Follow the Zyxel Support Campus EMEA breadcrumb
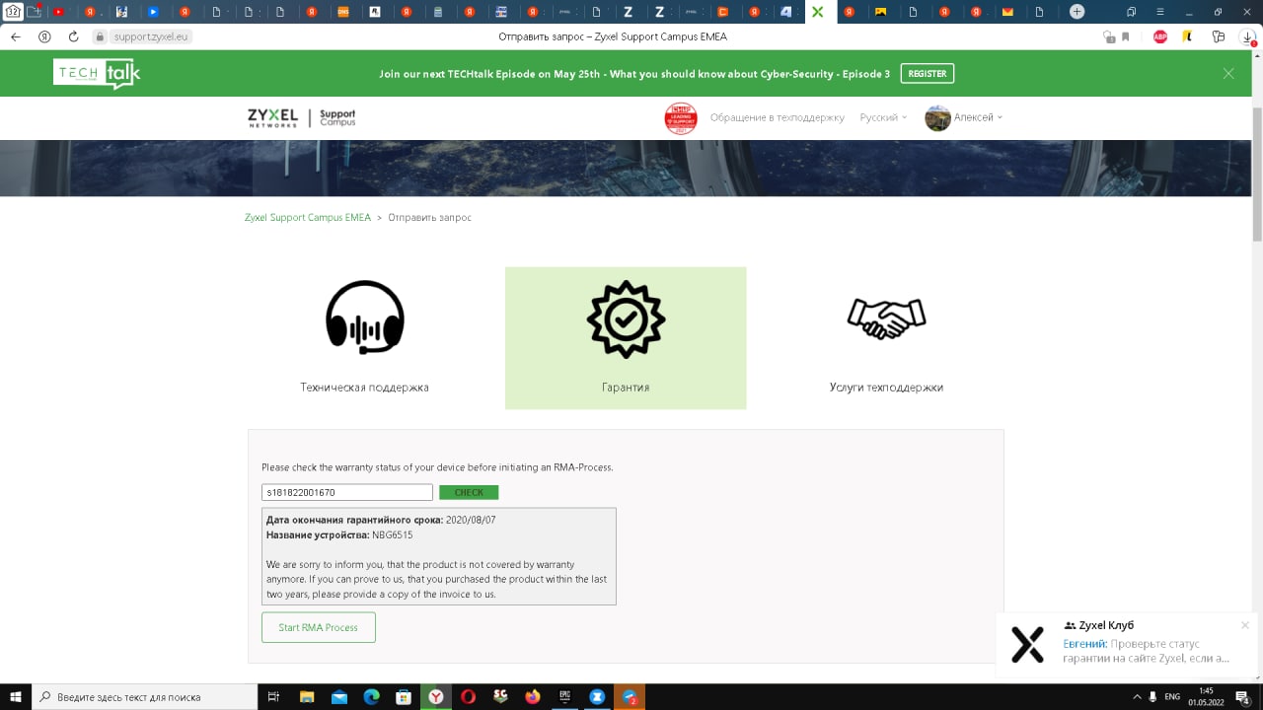The height and width of the screenshot is (710, 1263). tap(308, 217)
